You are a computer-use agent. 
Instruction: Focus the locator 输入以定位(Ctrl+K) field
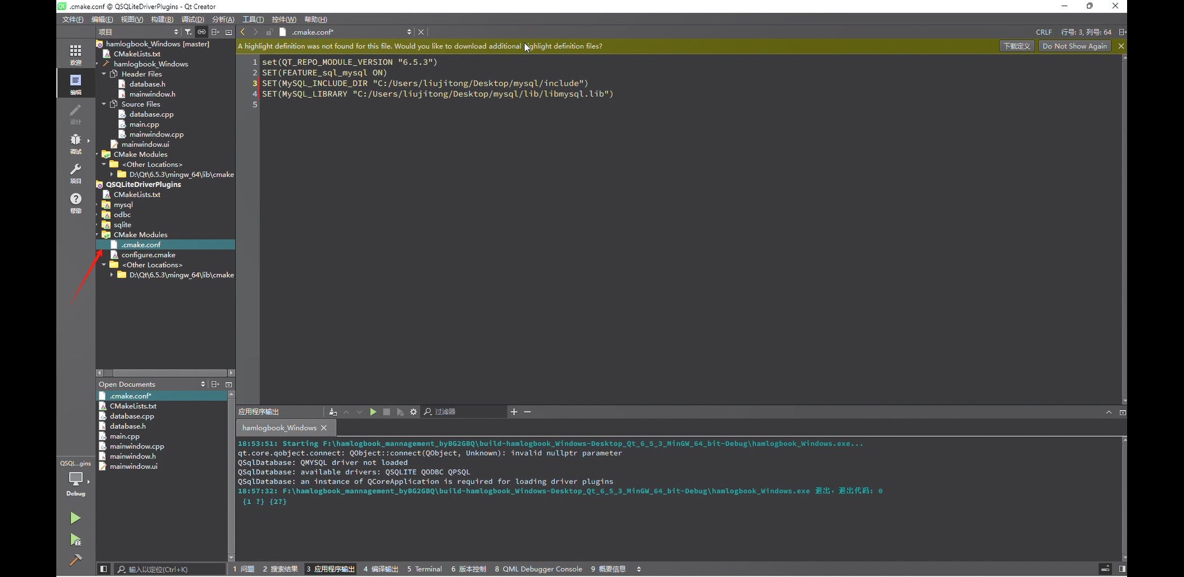point(169,569)
